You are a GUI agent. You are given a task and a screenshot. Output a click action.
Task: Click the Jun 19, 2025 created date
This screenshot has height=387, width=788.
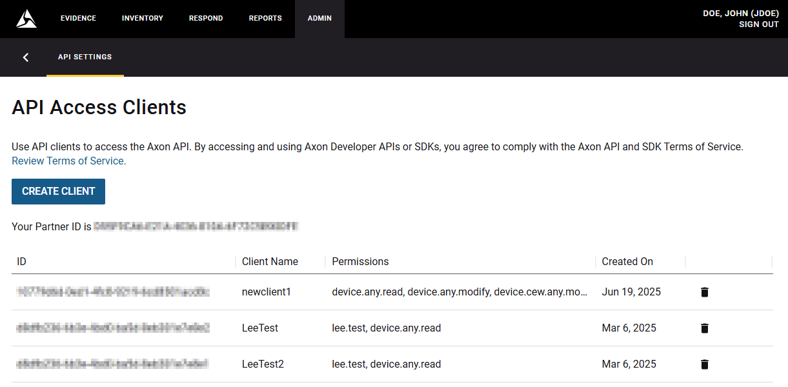click(x=631, y=292)
